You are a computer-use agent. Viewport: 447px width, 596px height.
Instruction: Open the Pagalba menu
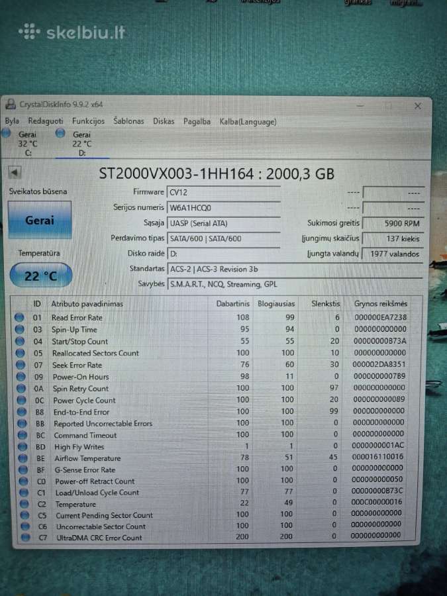[197, 122]
